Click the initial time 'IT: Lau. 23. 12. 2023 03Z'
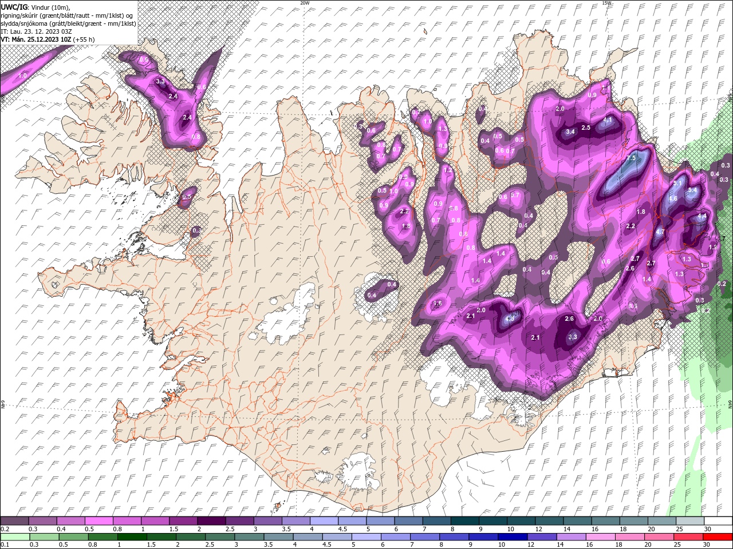 [x=36, y=31]
